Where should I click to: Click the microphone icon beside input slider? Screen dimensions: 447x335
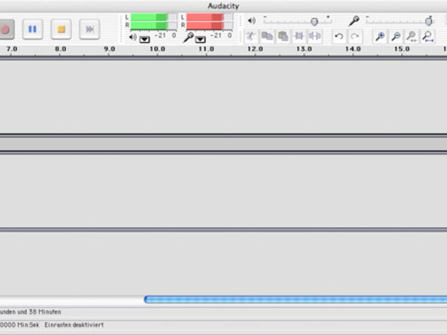[354, 21]
